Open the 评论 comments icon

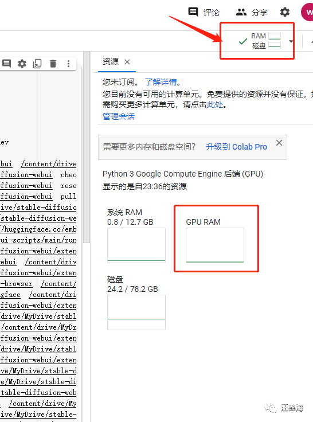[x=193, y=13]
